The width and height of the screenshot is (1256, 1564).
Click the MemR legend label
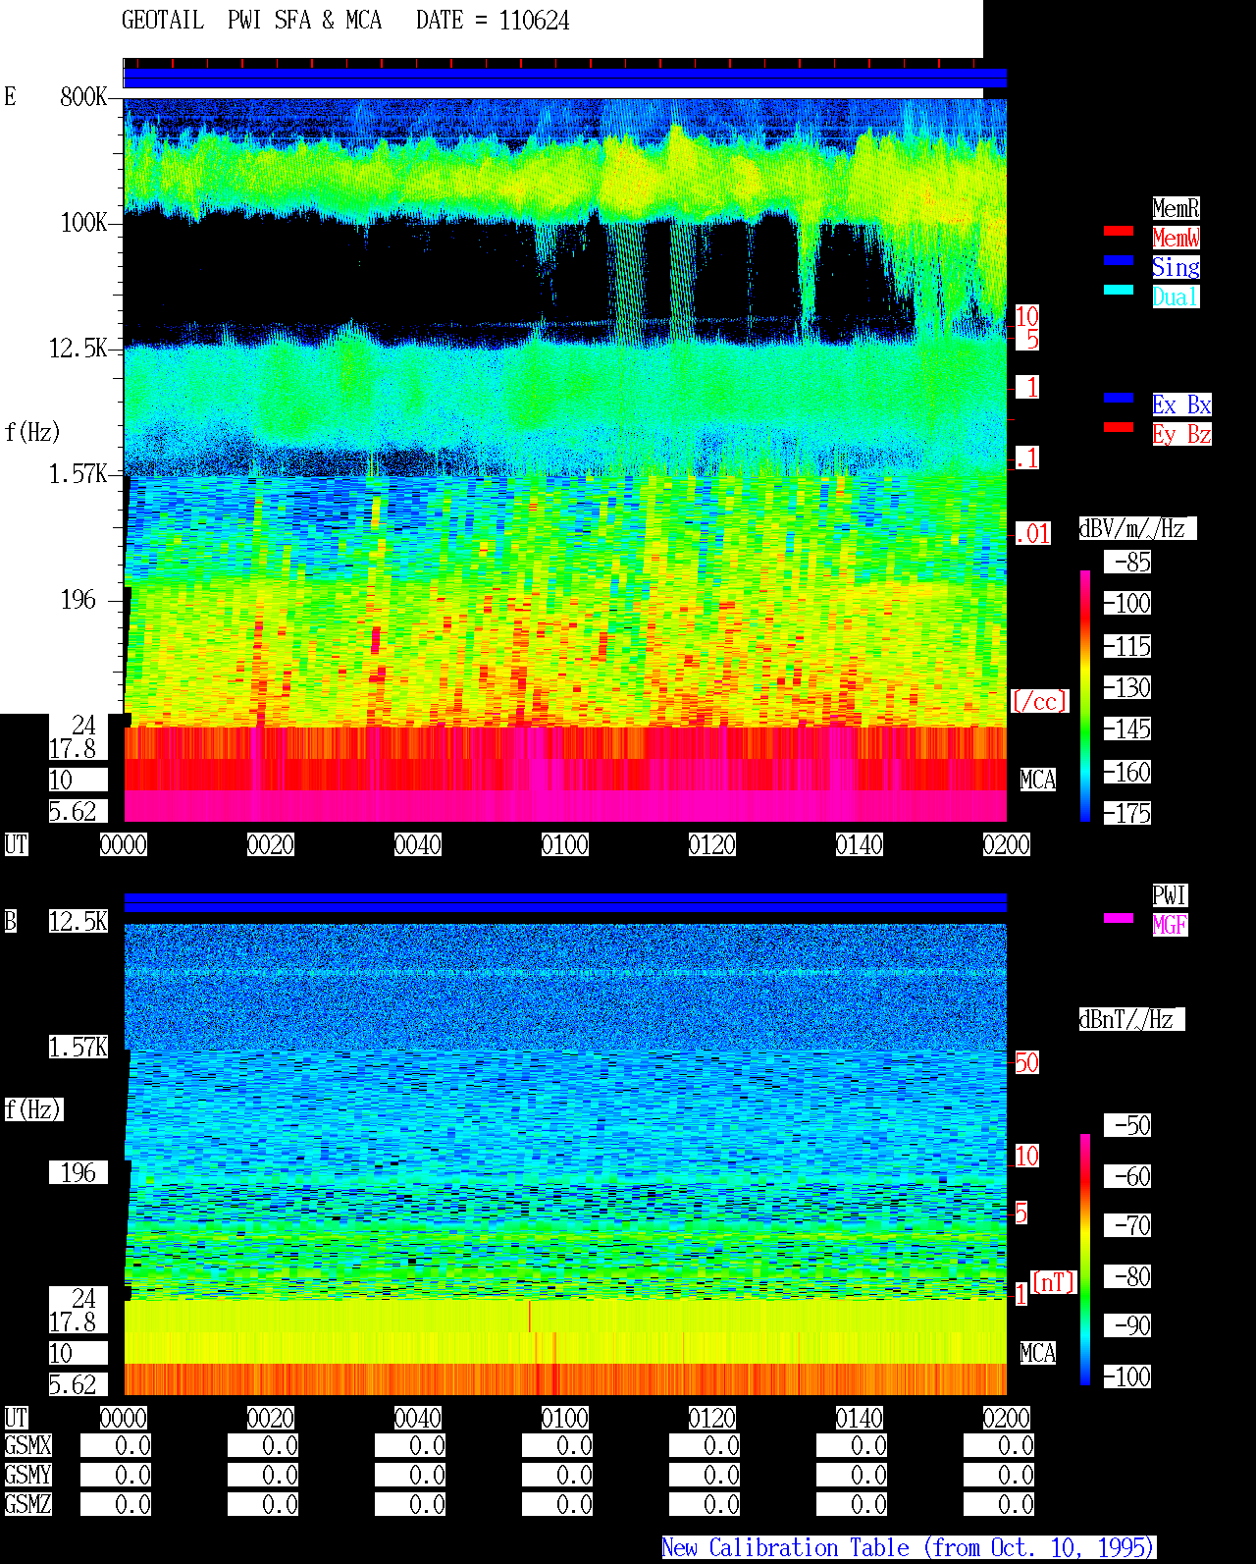click(1176, 208)
